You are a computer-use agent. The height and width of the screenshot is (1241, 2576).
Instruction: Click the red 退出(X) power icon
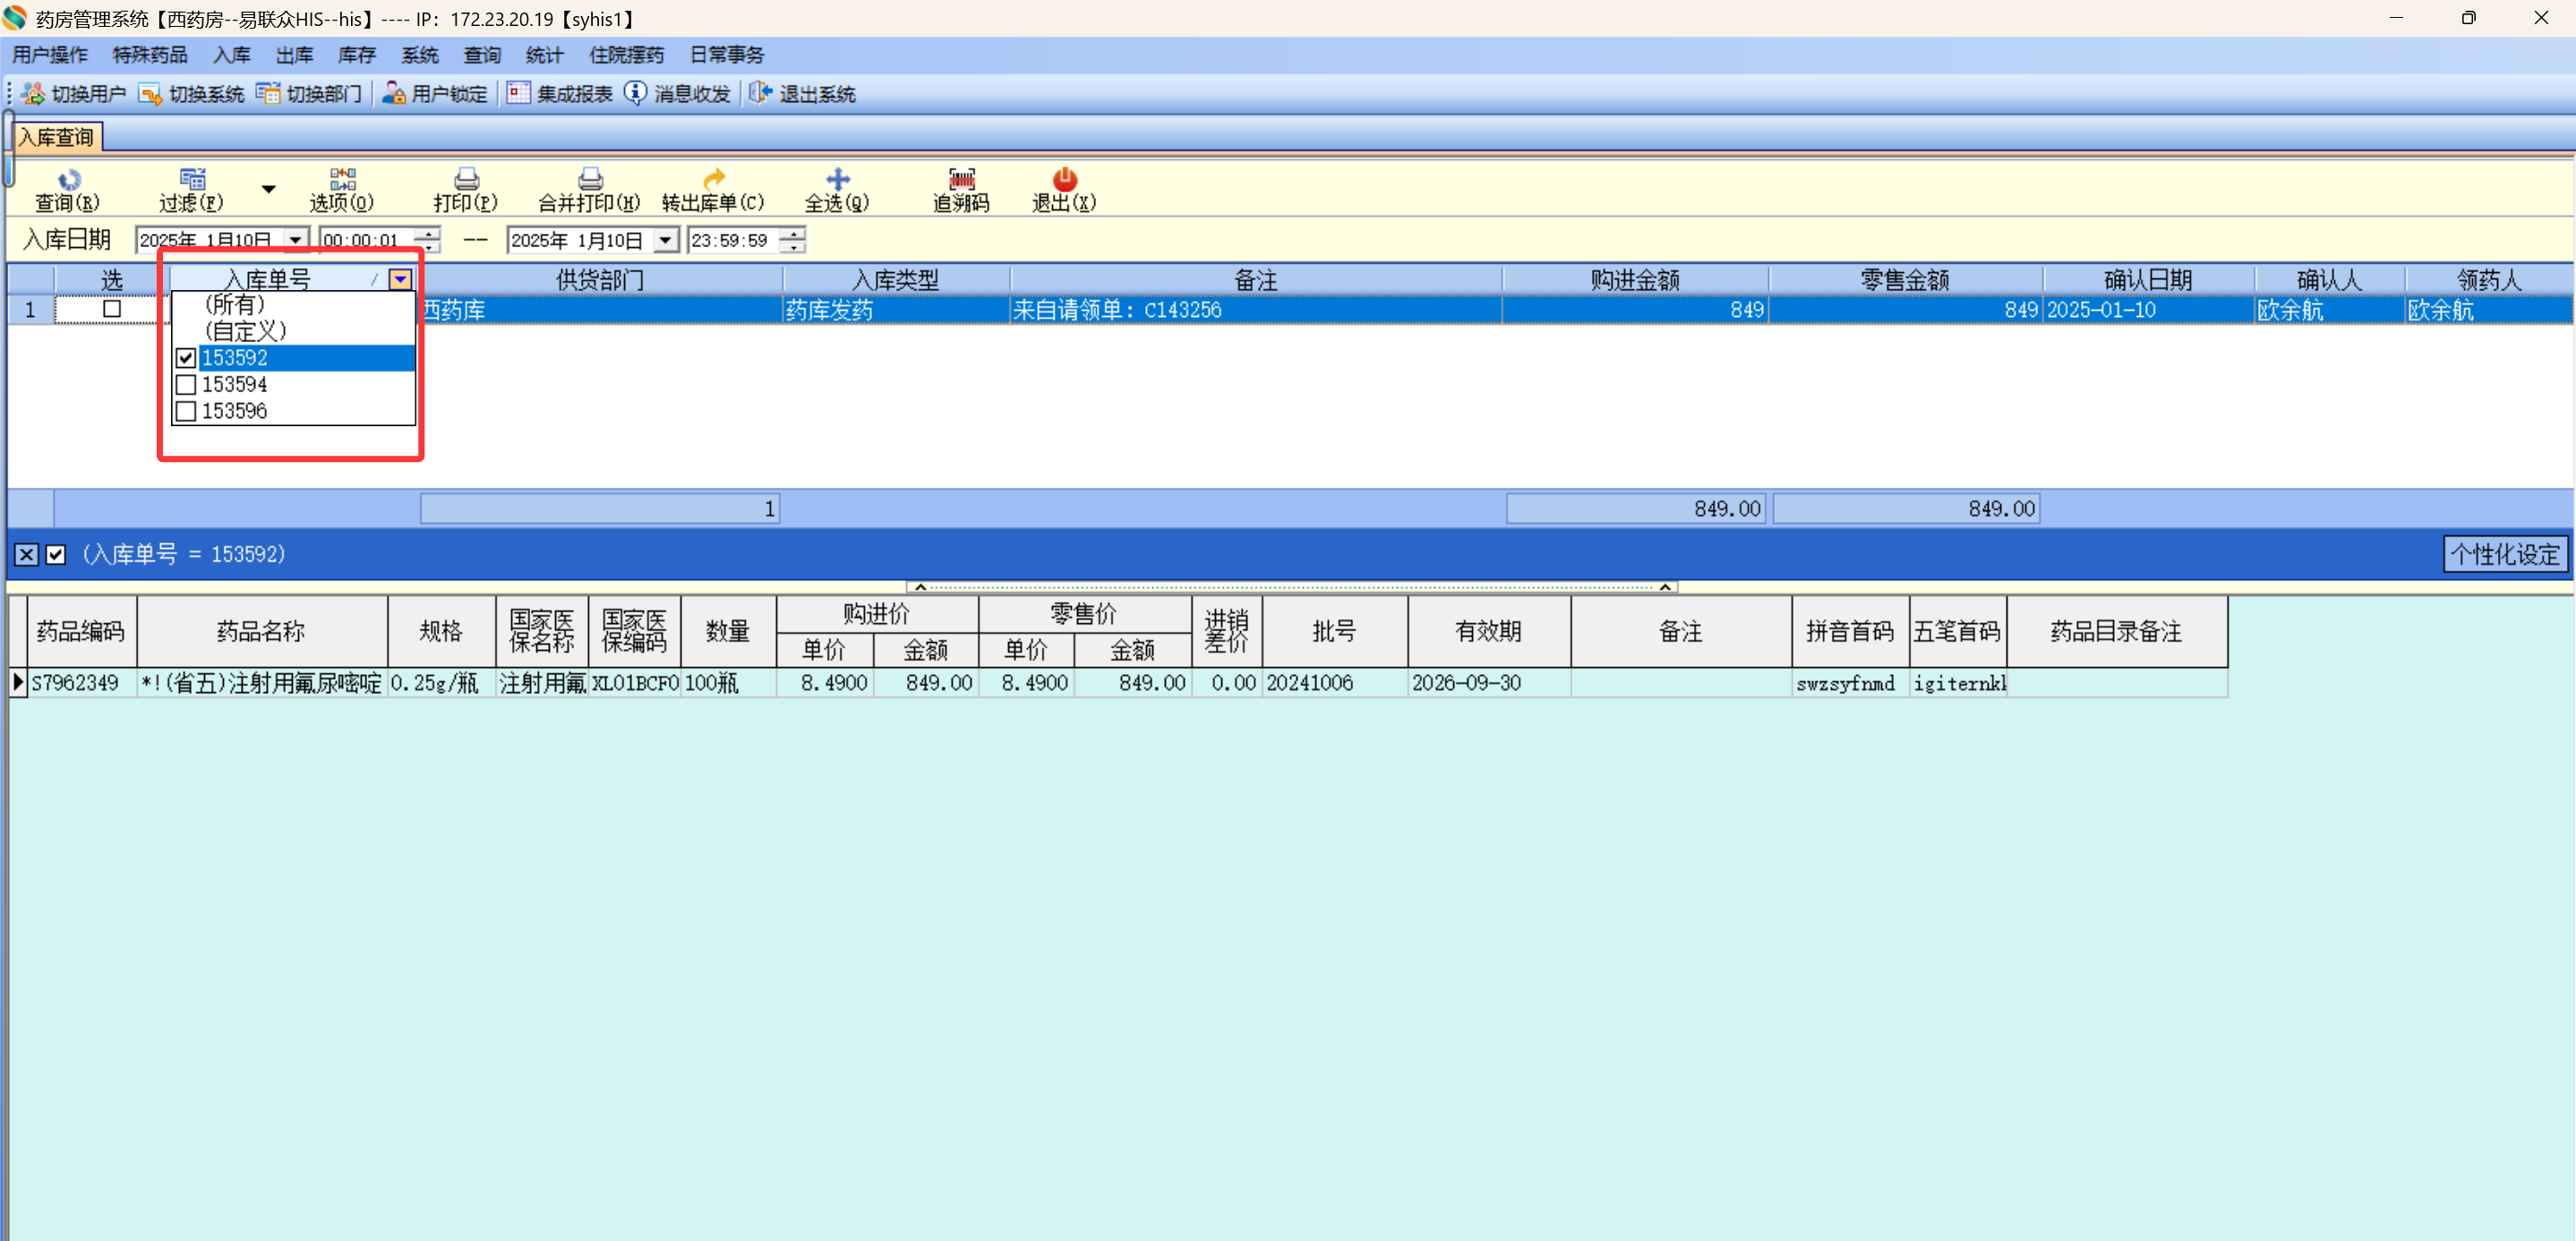pos(1064,180)
